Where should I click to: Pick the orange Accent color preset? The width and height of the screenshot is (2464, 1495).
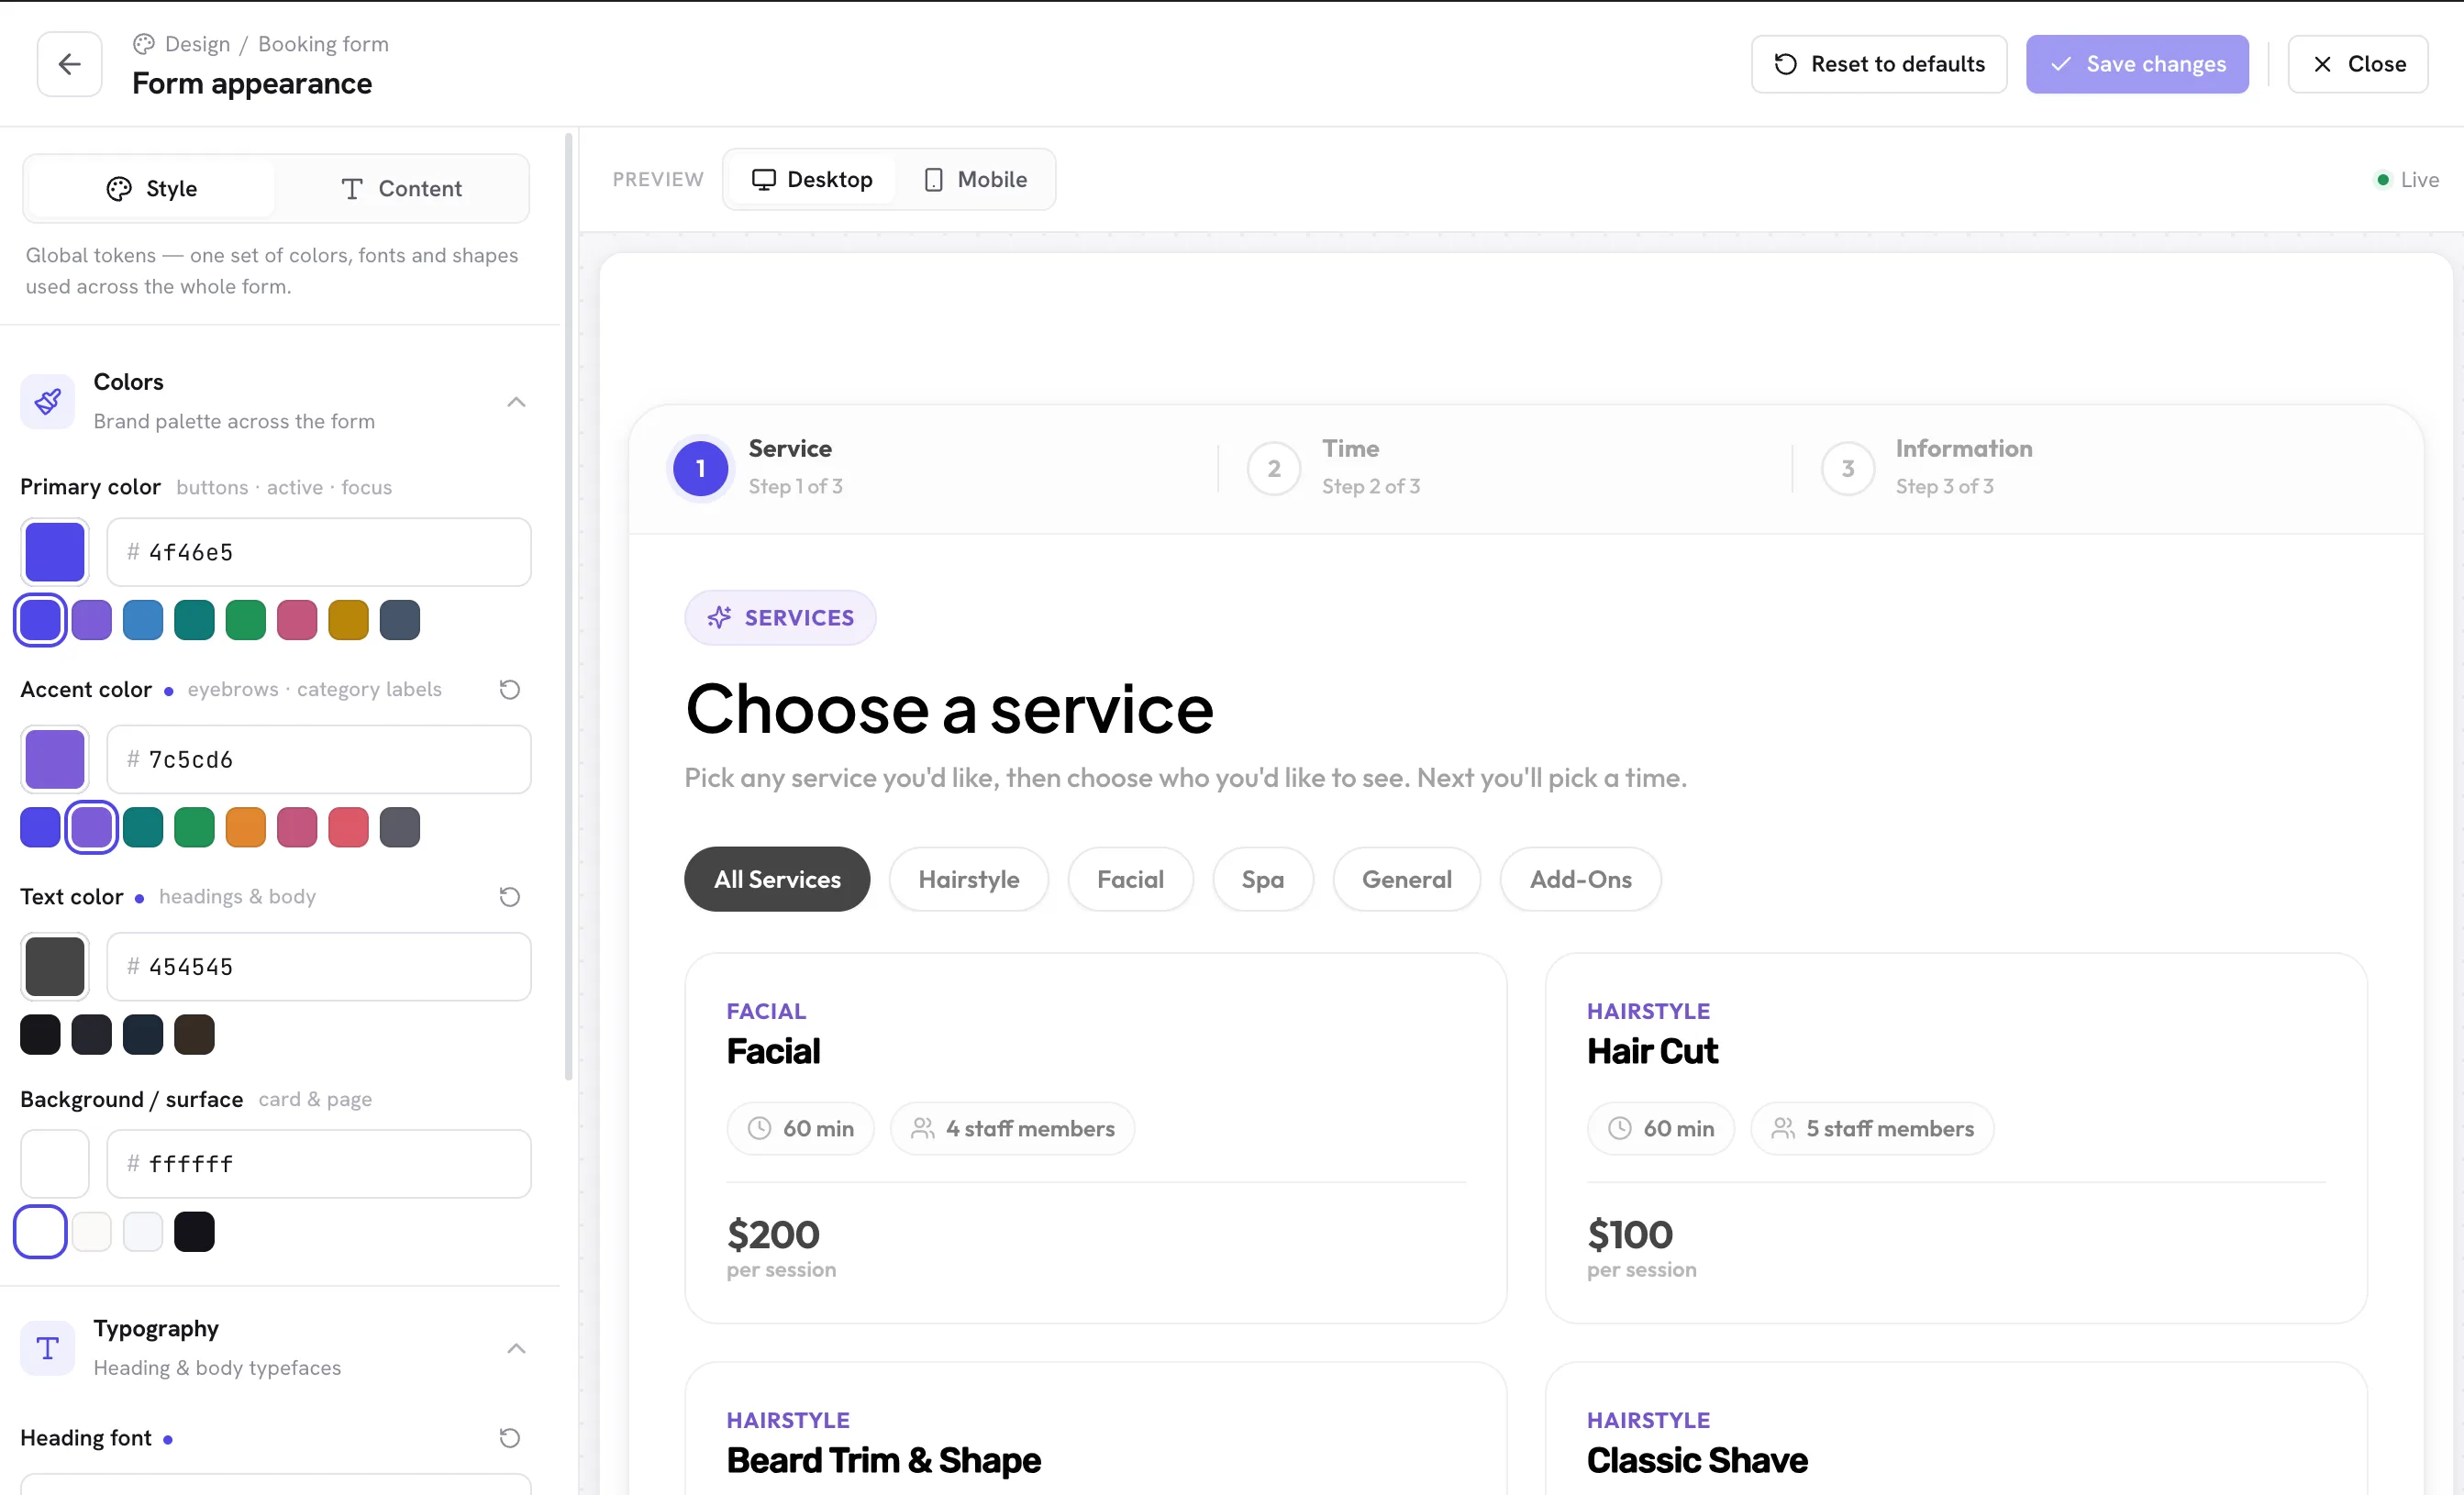pos(245,827)
